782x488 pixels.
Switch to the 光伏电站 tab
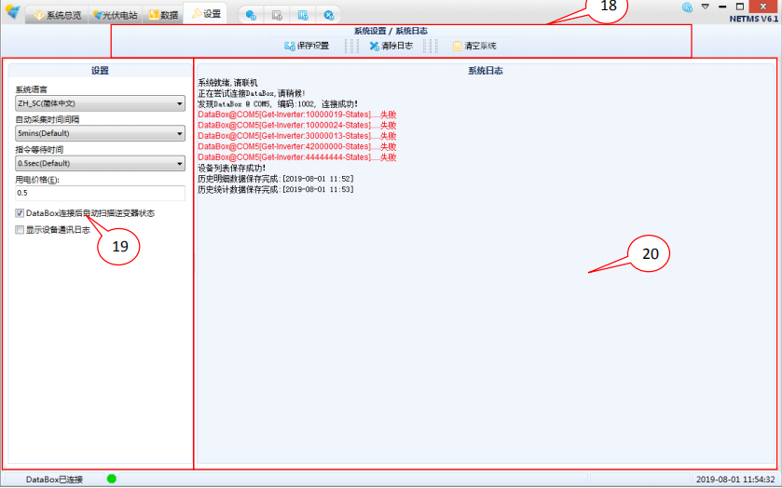coord(116,15)
